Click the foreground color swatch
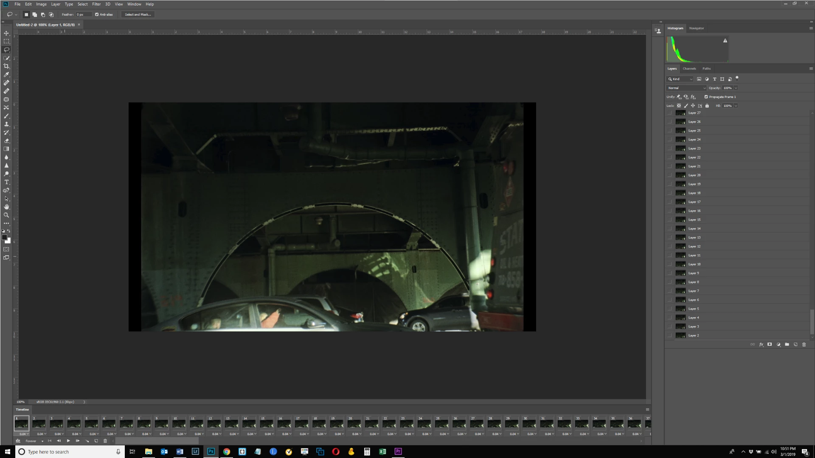 (x=4, y=237)
